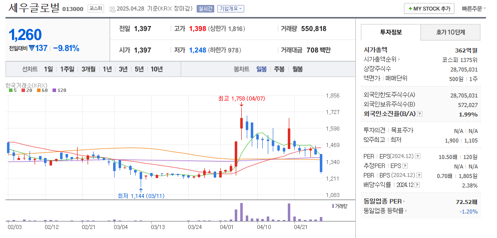This screenshot has height=238, width=497.
Task: Click the clock icon beside the 2025.04.28 date
Action: (113, 9)
